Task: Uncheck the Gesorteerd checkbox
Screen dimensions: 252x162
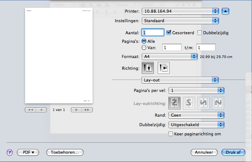Action: (169, 33)
